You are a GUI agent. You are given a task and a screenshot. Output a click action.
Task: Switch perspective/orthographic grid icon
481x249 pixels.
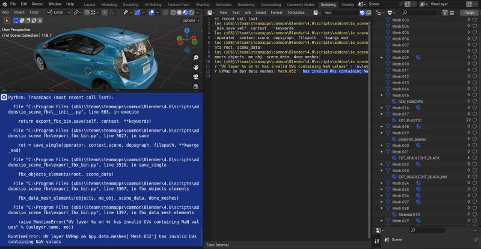click(196, 86)
